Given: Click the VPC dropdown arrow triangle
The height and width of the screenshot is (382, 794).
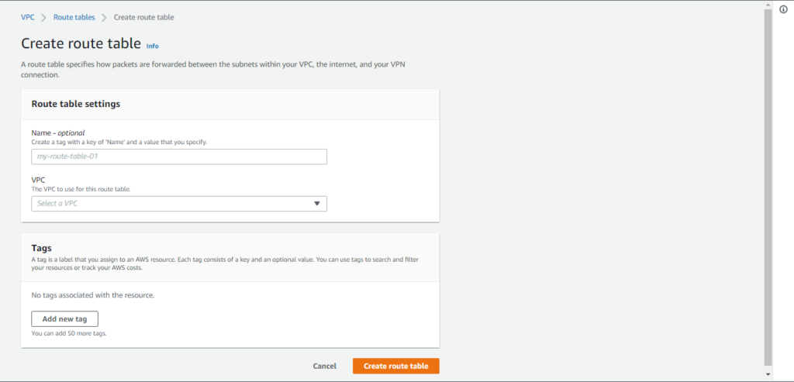Looking at the screenshot, I should (x=317, y=203).
